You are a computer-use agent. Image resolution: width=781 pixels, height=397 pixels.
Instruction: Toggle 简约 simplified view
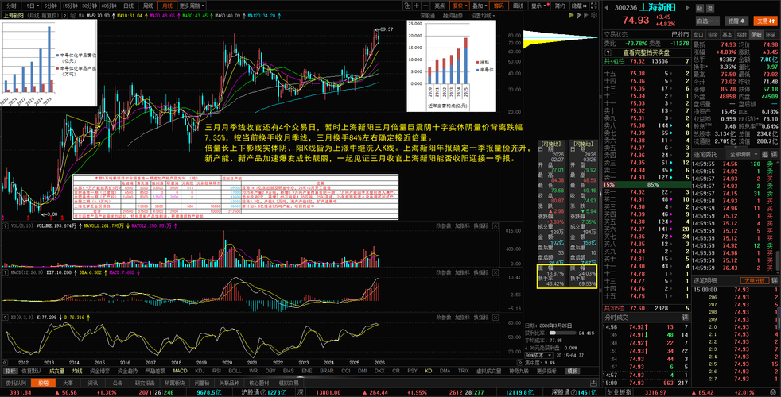(560, 6)
